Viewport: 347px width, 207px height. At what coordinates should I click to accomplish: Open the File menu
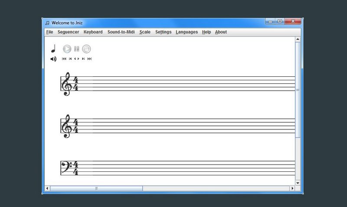coord(49,32)
